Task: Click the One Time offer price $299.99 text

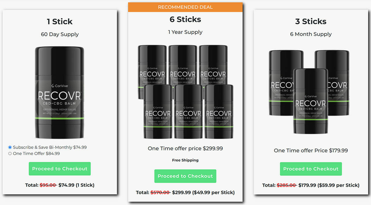Action: (x=185, y=149)
